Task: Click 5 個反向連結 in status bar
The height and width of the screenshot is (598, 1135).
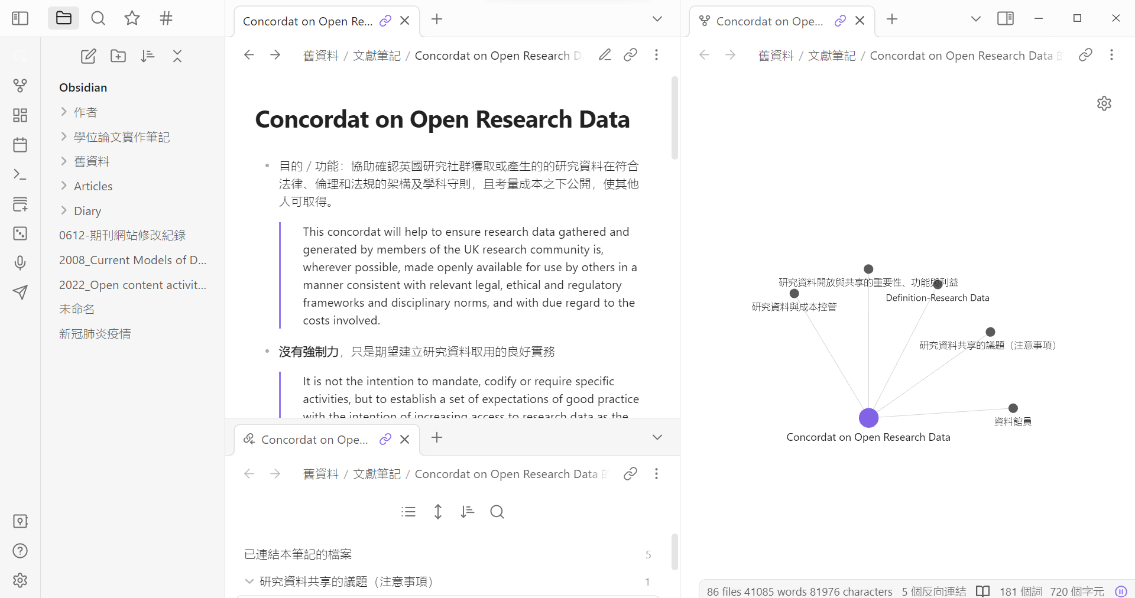Action: [x=934, y=591]
